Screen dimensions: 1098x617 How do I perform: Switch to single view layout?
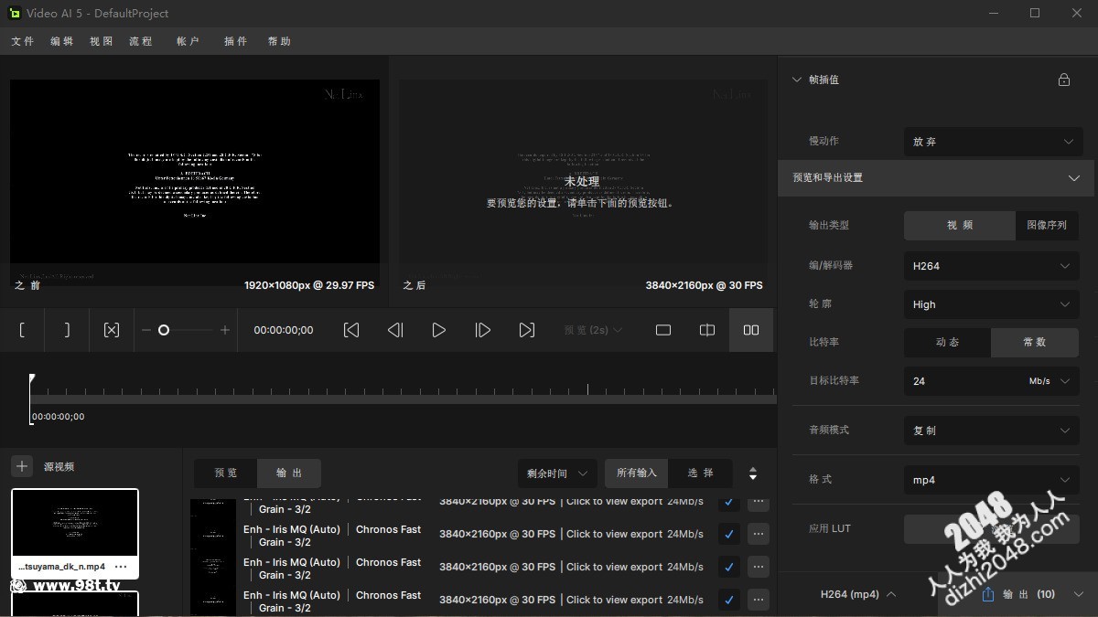click(663, 330)
